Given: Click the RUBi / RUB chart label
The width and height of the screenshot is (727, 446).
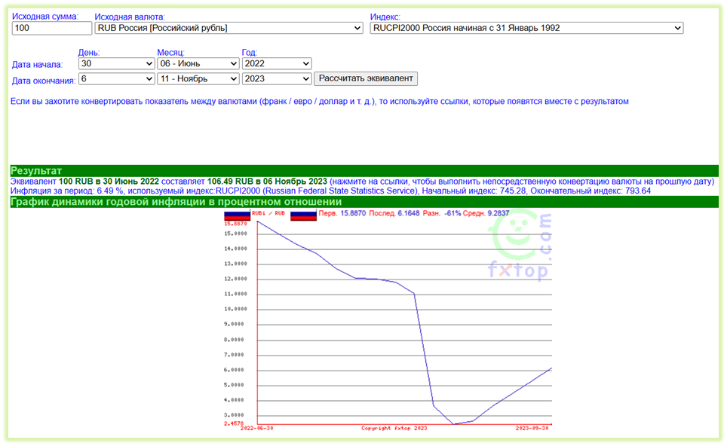Looking at the screenshot, I should click(268, 213).
